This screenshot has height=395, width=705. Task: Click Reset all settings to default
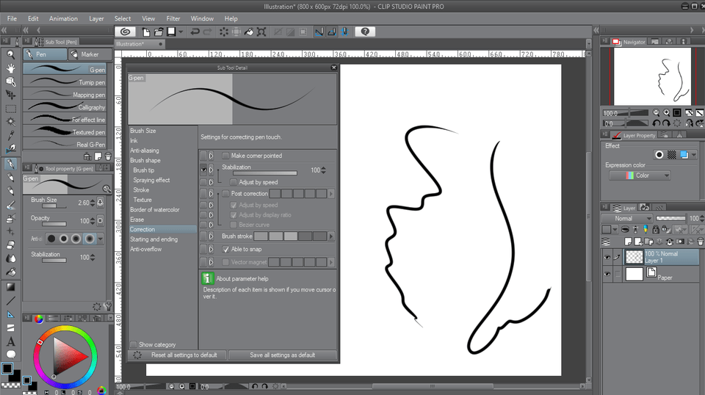(x=178, y=355)
